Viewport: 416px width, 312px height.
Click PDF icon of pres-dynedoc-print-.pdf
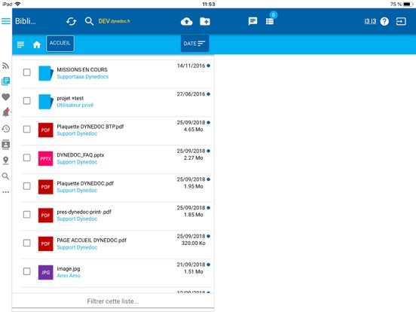click(x=46, y=216)
